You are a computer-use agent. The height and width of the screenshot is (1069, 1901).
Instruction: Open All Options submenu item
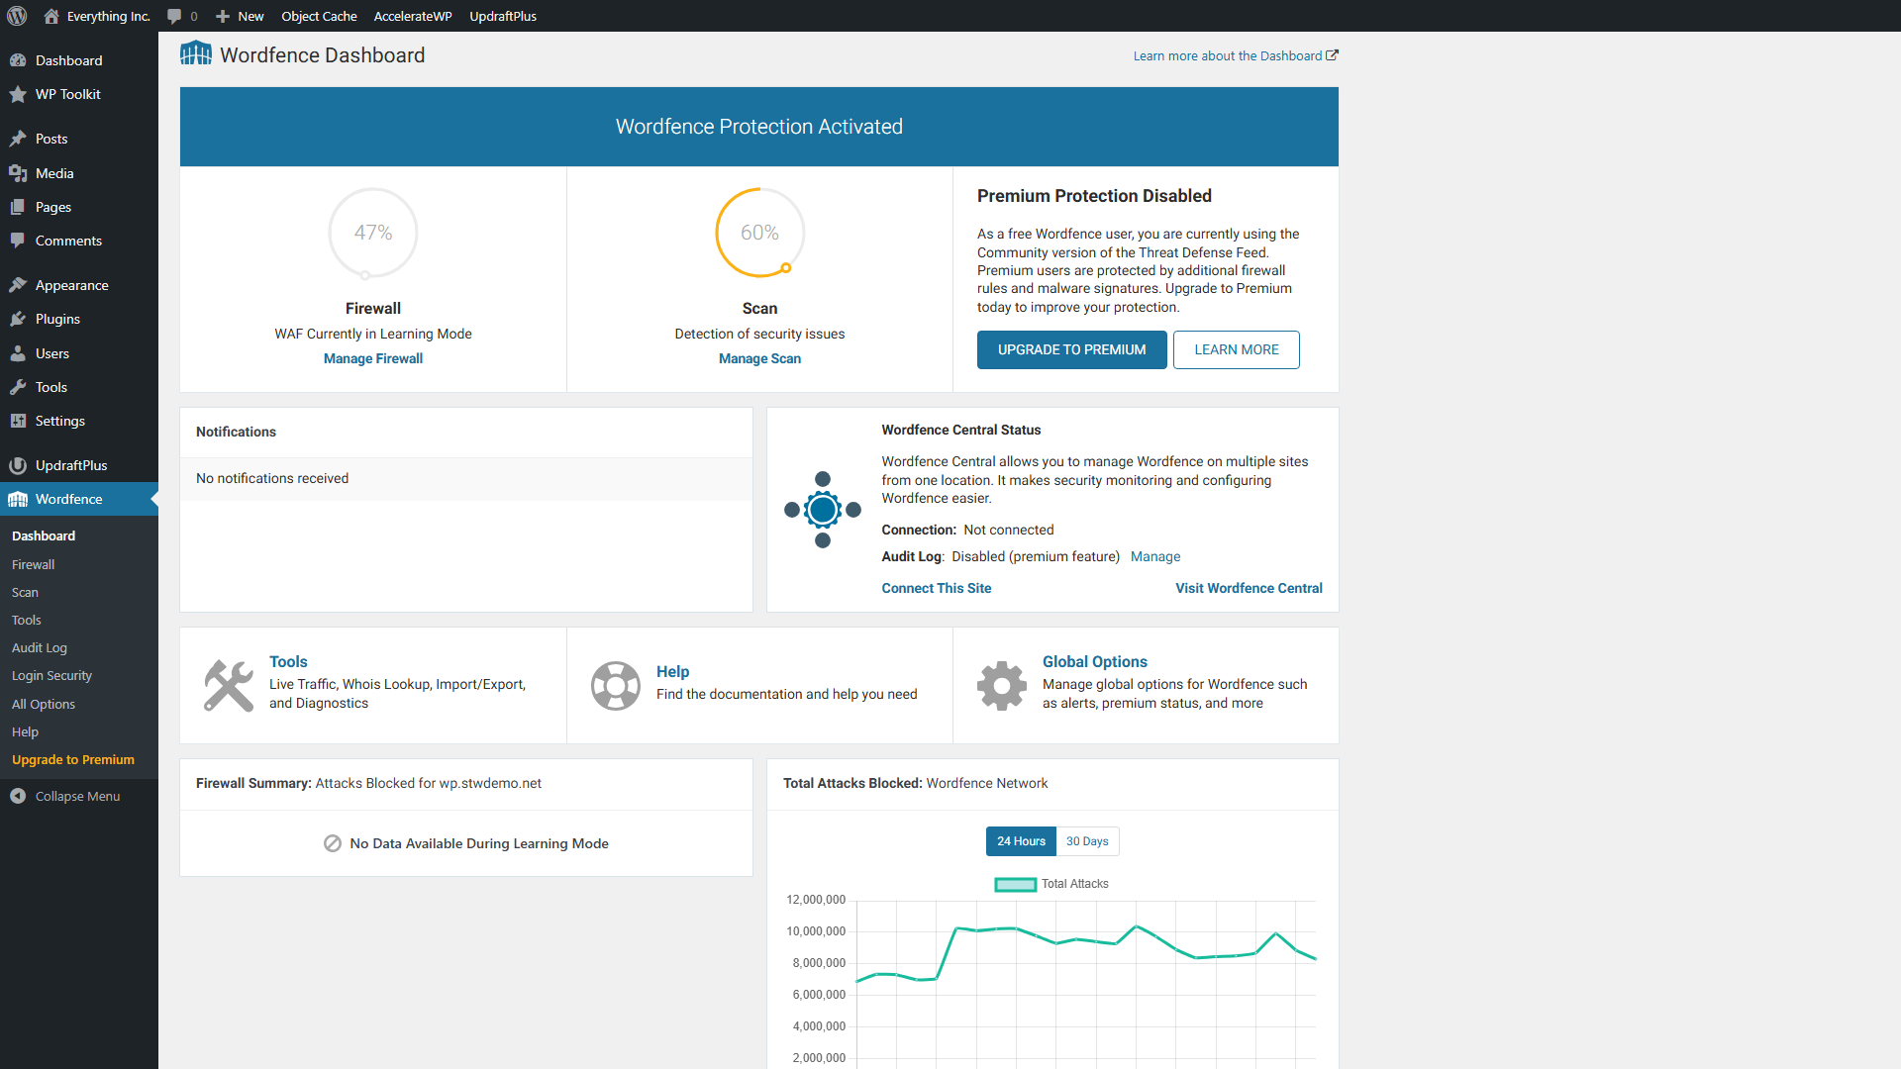pos(44,704)
